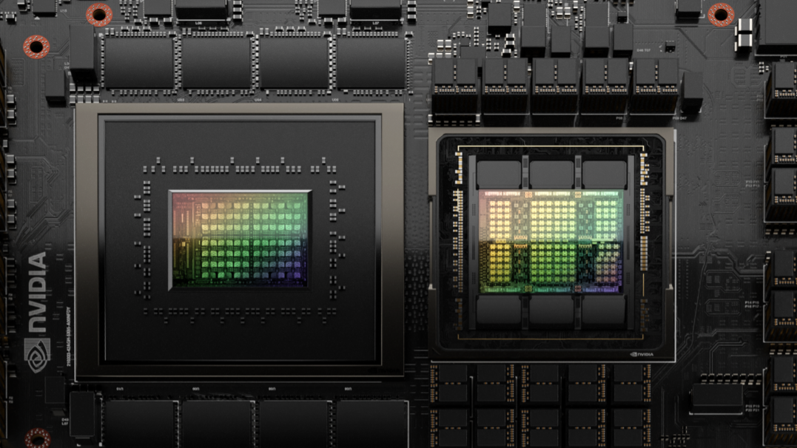Click the component labeled D46 T07

(x=644, y=50)
